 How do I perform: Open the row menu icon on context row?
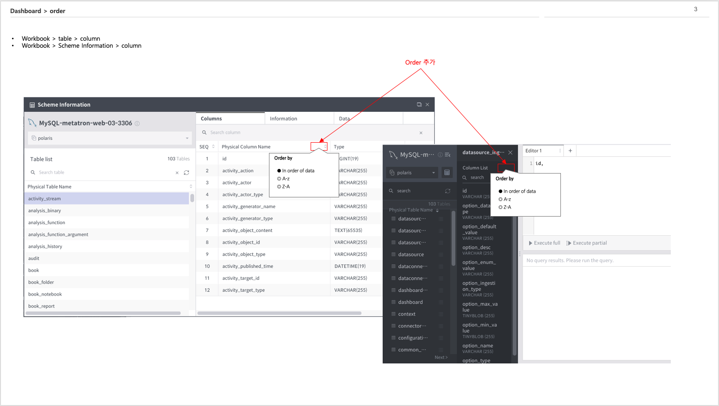[x=441, y=314]
